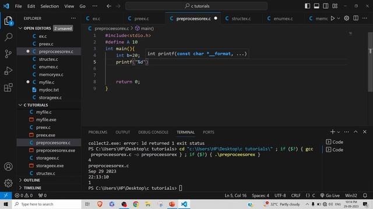Open the overflow menu ellipsis in menu bar

tap(94, 6)
